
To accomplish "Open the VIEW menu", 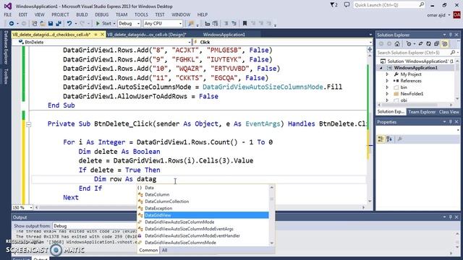I will pos(40,14).
